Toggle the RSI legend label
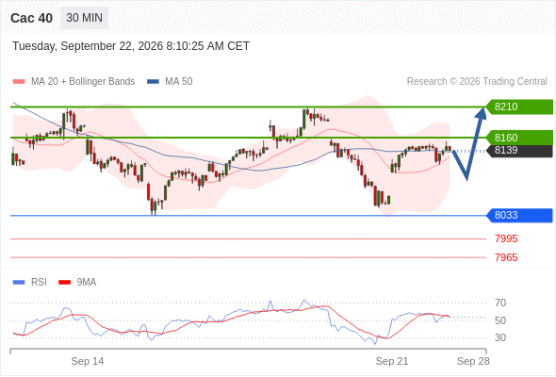 pos(39,283)
